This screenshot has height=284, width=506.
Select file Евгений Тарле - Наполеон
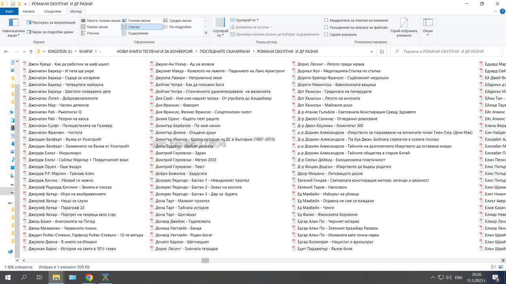(x=322, y=187)
